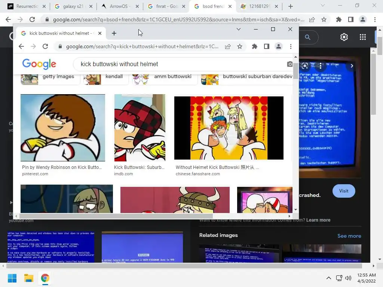The image size is (383, 287).
Task: Click the Chrome taskbar icon
Action: (45, 278)
